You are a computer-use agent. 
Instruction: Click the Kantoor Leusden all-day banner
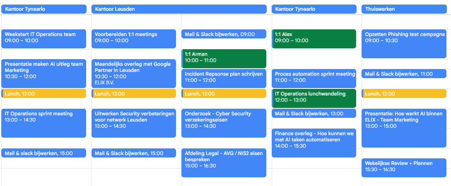179,9
